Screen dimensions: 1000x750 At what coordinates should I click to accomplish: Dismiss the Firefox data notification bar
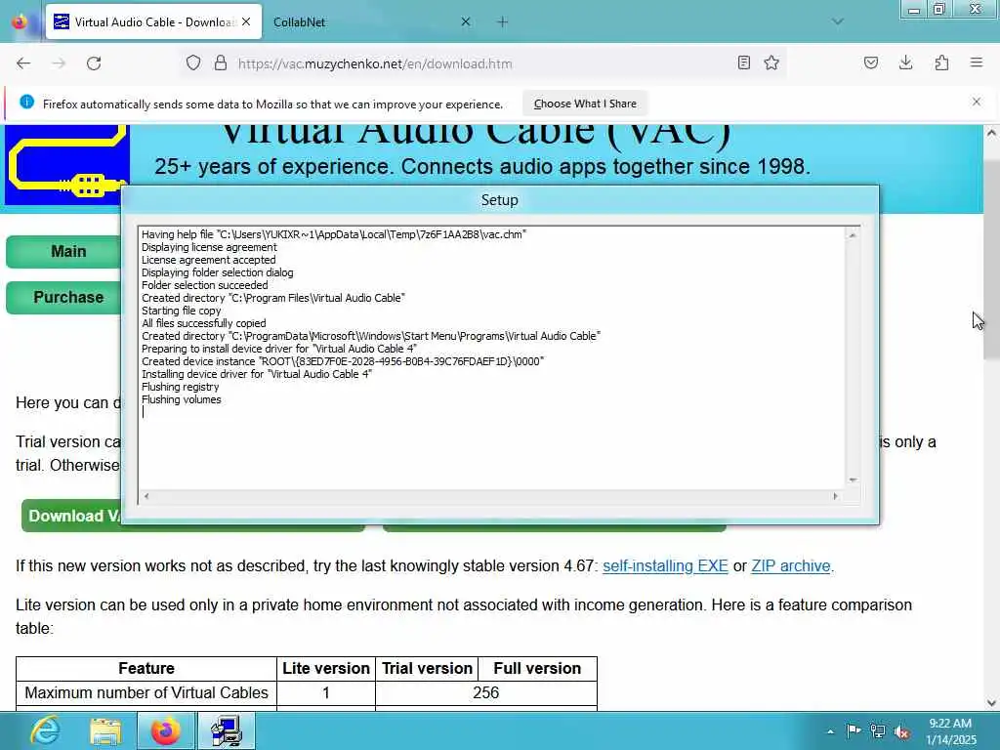click(x=977, y=102)
